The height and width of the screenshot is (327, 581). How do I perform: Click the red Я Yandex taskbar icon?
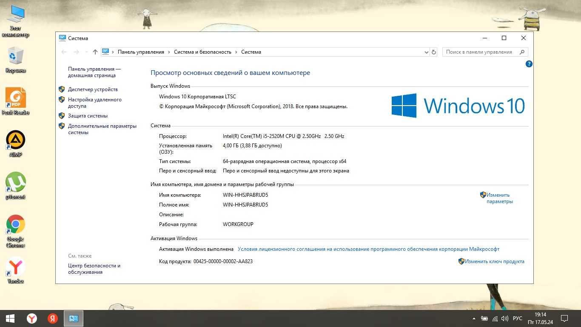pos(53,318)
